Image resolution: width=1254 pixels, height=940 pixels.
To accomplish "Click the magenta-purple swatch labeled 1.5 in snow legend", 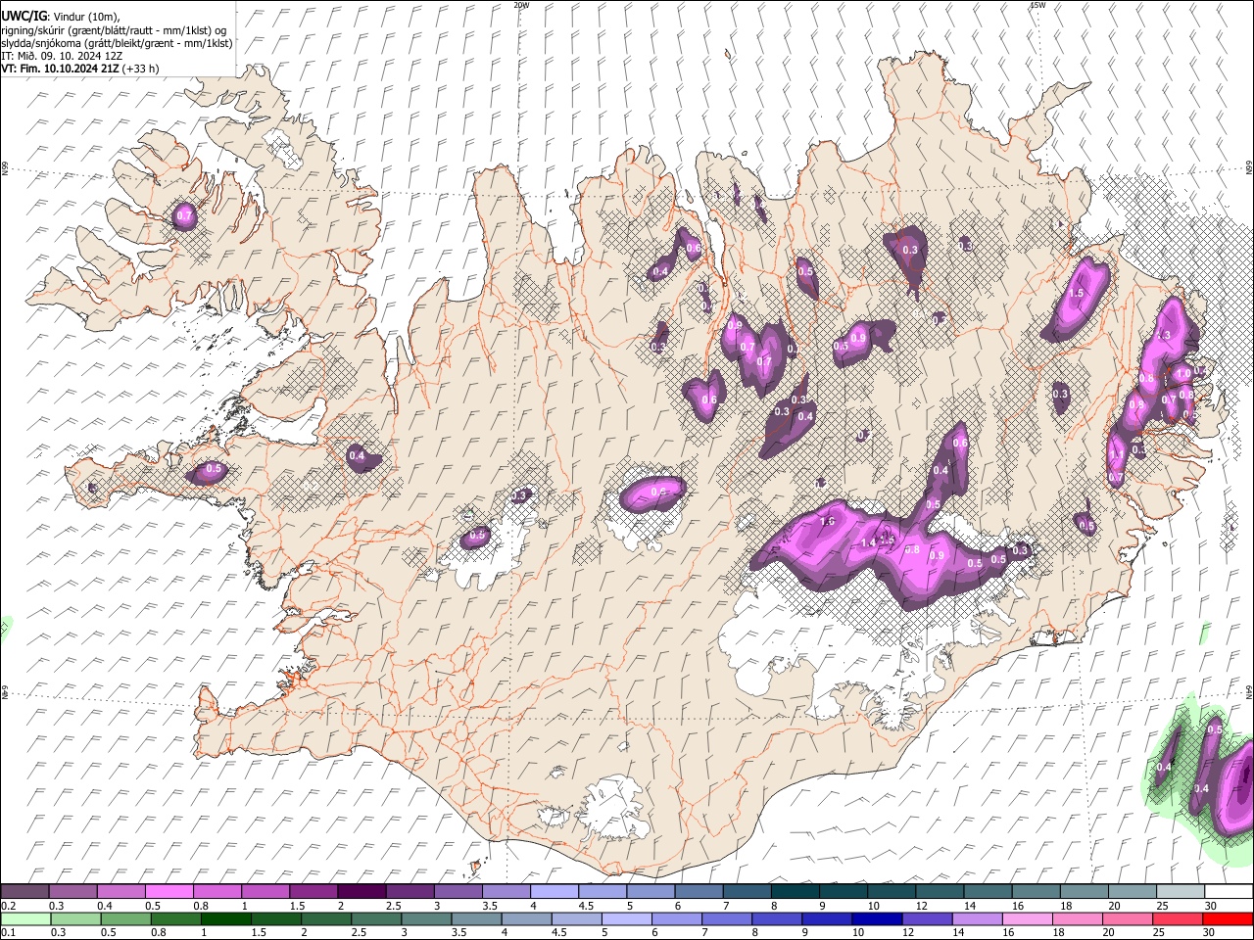I will 313,891.
